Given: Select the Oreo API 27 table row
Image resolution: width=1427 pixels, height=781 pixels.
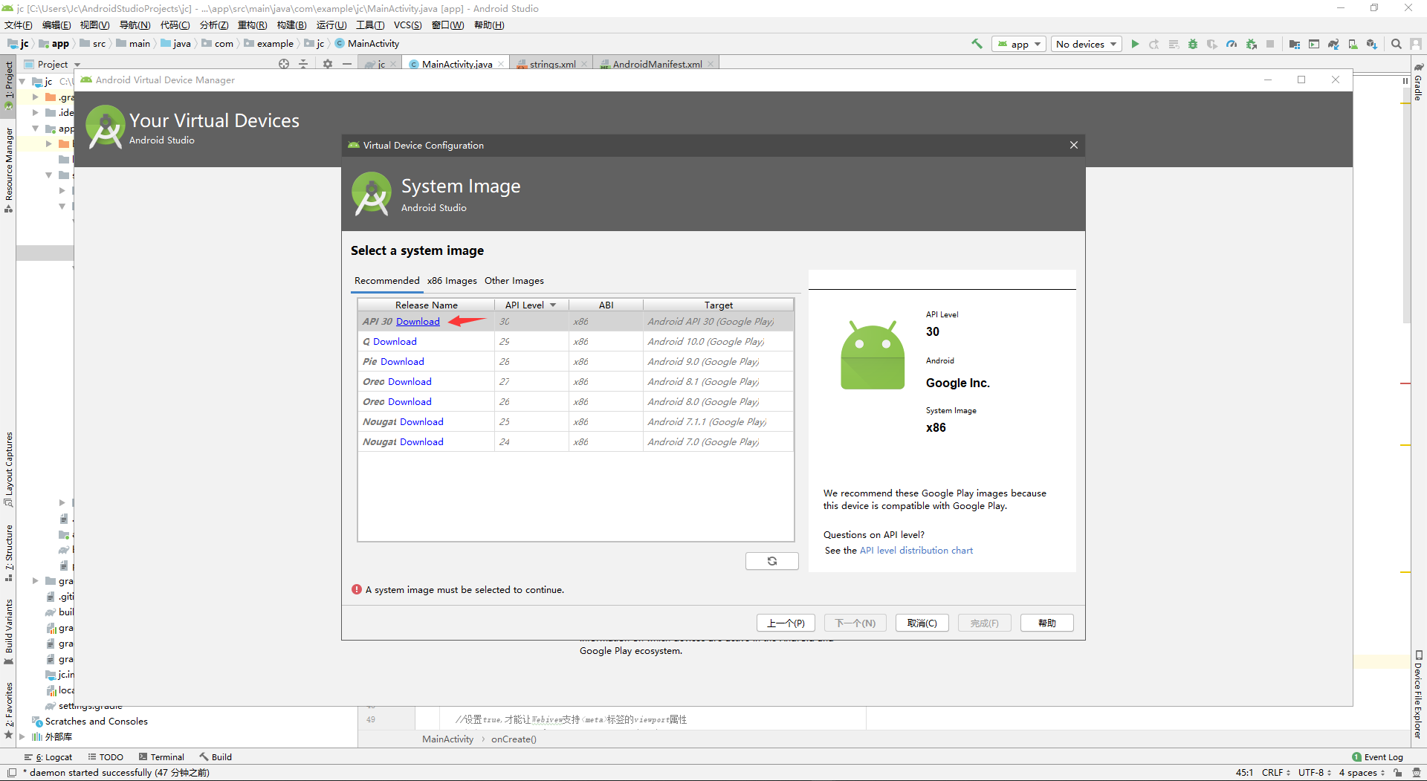Looking at the screenshot, I should pyautogui.click(x=575, y=382).
